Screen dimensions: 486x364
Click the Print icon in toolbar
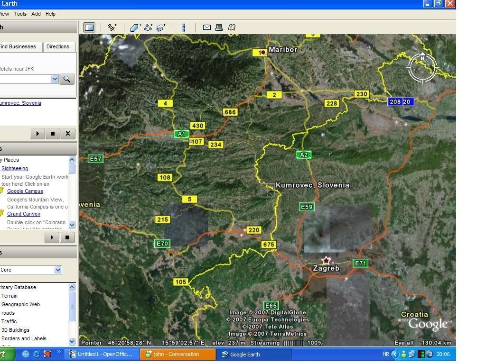pos(219,27)
